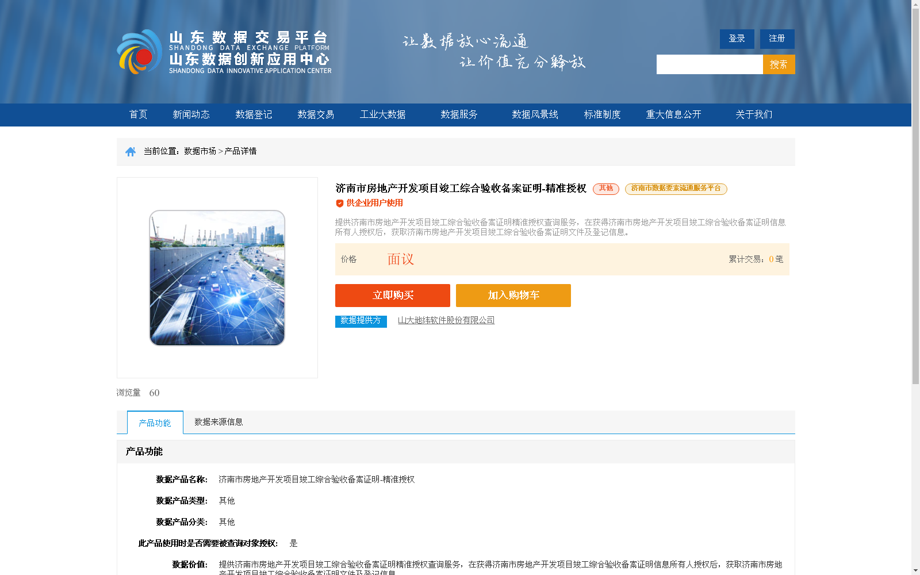Click the 济南市数据要素流通服务平台 tag
This screenshot has width=920, height=575.
point(676,189)
